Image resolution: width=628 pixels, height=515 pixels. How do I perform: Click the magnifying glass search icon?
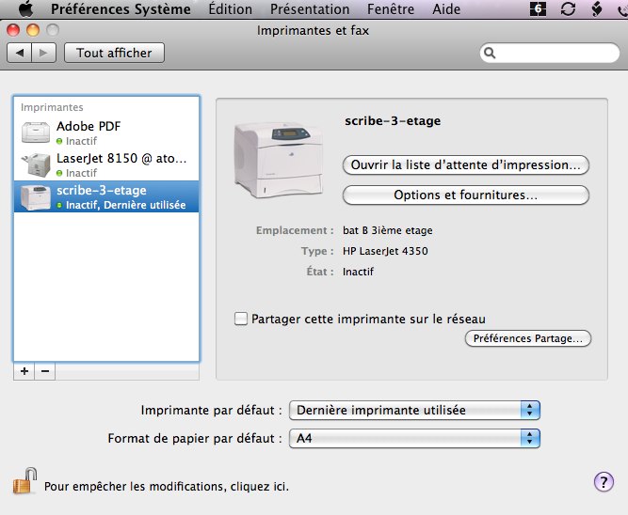490,53
